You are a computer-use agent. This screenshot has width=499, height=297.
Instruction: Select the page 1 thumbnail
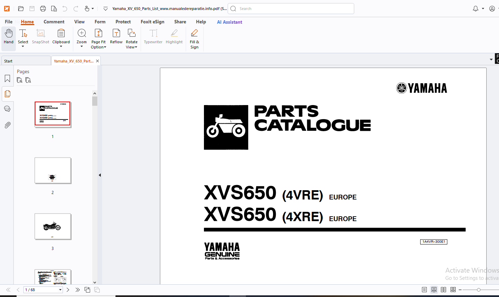[x=53, y=114]
